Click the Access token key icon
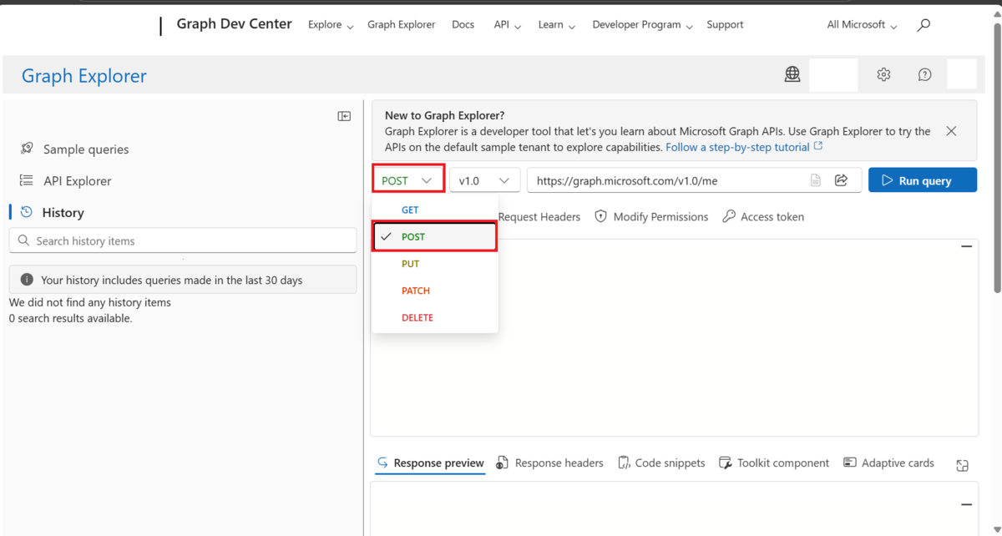Image resolution: width=1002 pixels, height=536 pixels. coord(729,216)
